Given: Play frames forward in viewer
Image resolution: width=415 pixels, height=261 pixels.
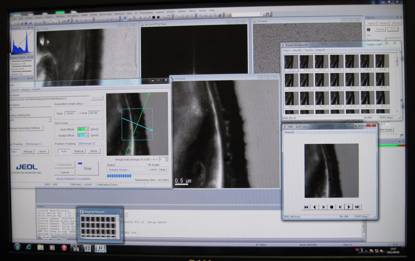Looking at the screenshot, I should tap(349, 207).
